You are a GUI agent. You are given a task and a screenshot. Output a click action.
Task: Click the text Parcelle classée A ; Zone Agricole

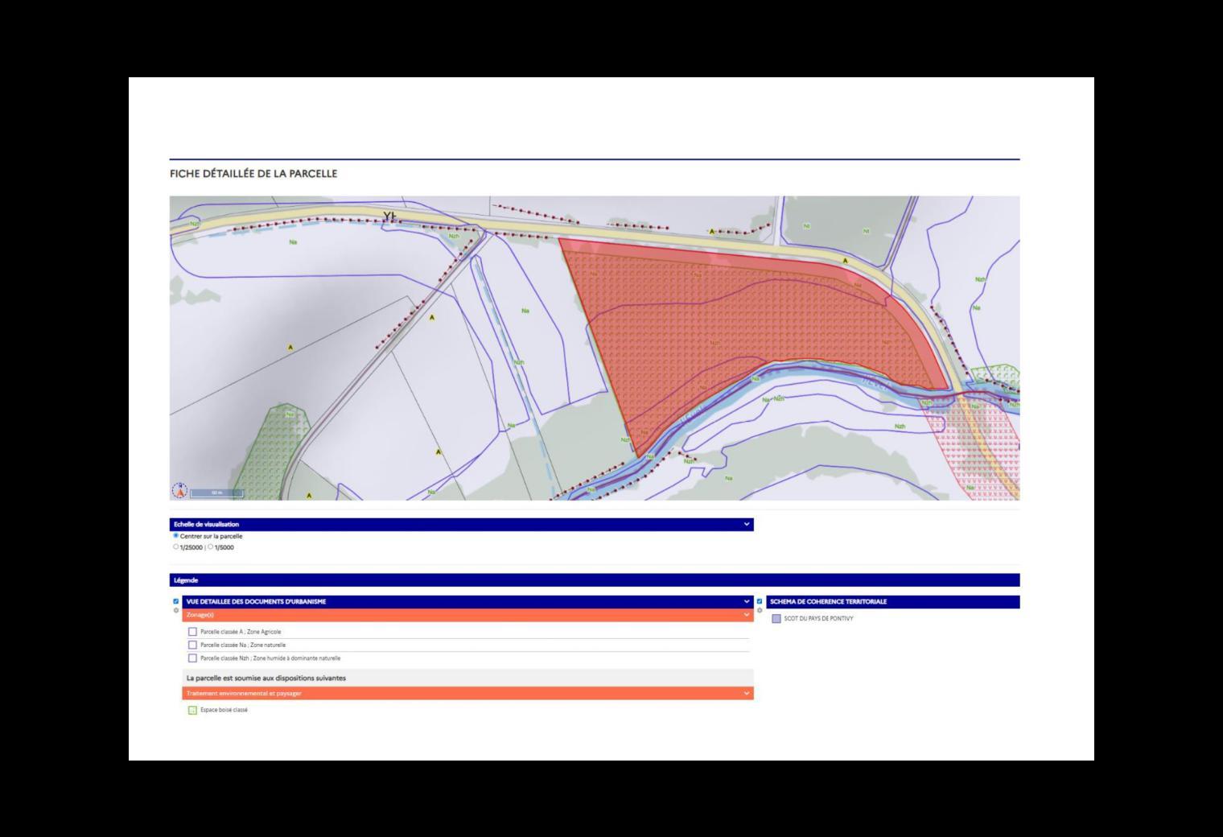(241, 632)
